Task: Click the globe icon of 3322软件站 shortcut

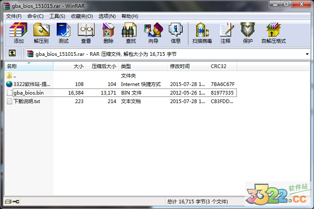Action: click(x=9, y=84)
